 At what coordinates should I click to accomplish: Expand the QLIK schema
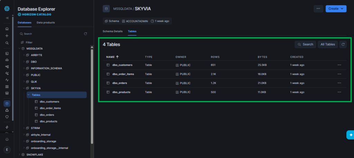[24, 82]
